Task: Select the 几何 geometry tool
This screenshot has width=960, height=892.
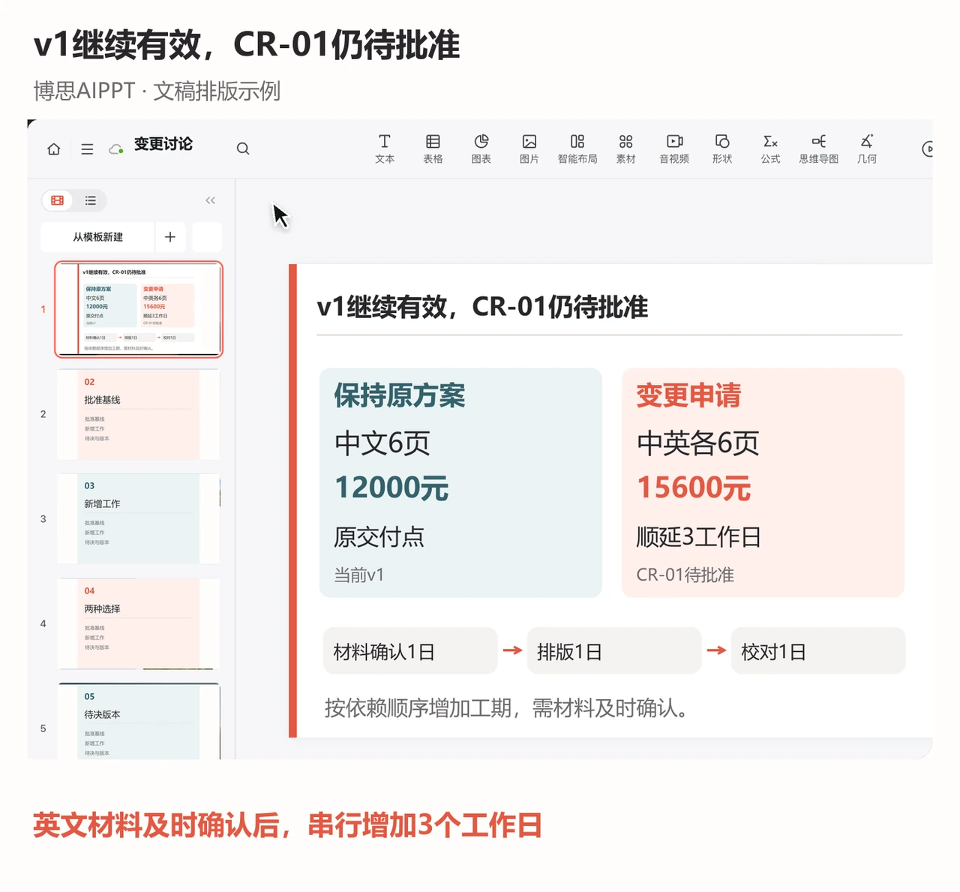Action: [867, 149]
